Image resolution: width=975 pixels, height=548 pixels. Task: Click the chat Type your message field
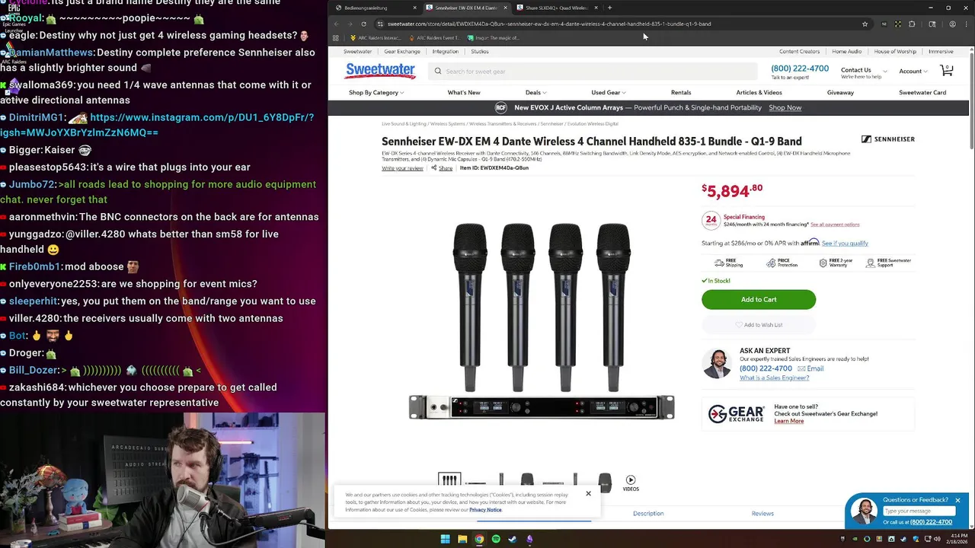919,511
